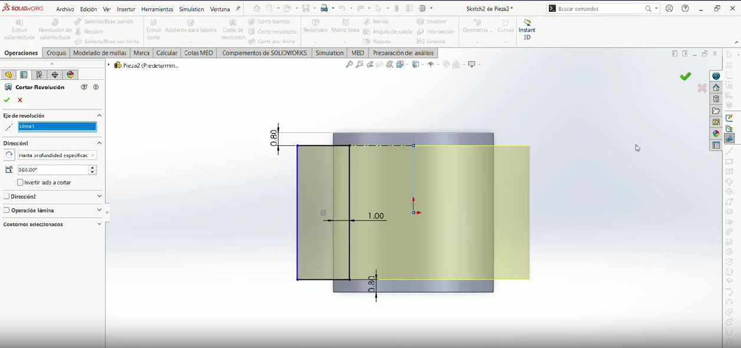Open the Buscar comandos search dropdown arrow
Screen dimensions: 741x348
656,9
